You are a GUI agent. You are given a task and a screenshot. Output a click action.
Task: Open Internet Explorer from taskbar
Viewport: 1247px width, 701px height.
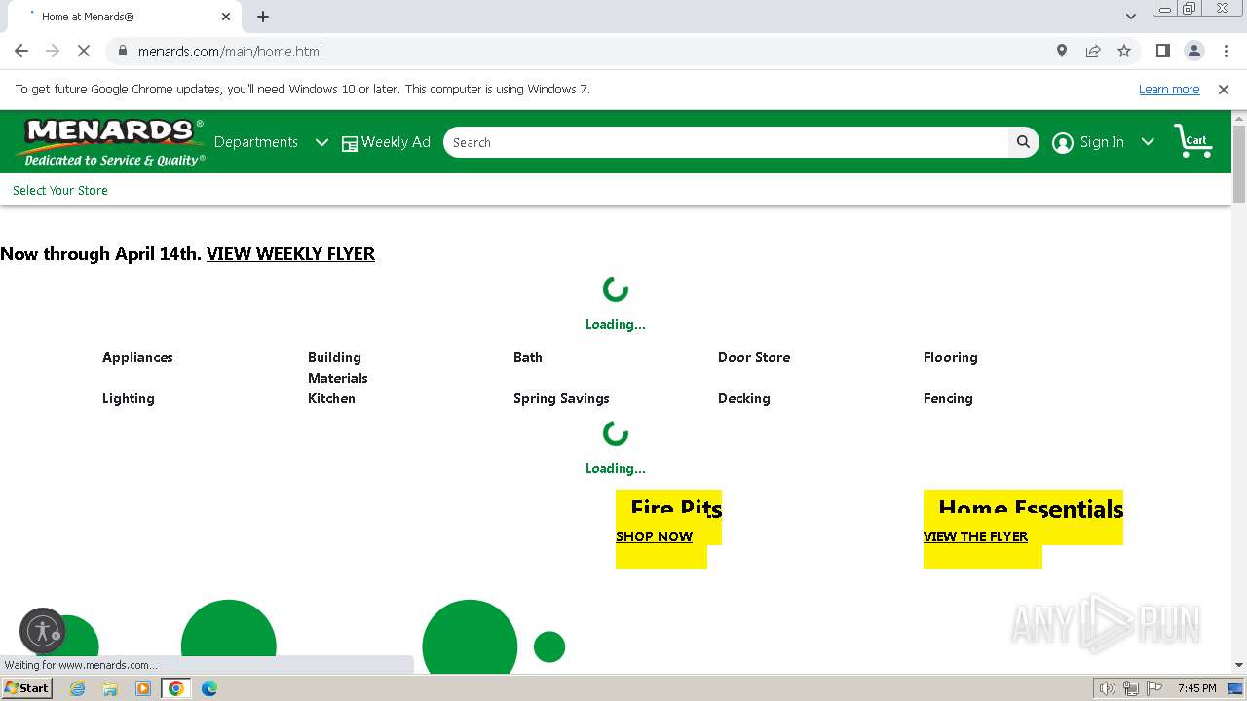[x=78, y=688]
